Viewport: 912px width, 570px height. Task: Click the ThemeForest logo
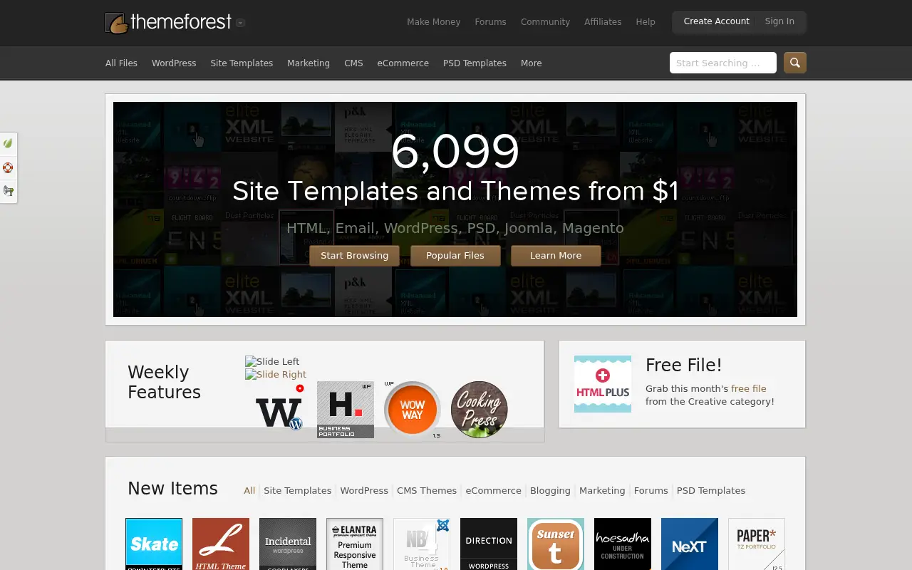pos(168,22)
